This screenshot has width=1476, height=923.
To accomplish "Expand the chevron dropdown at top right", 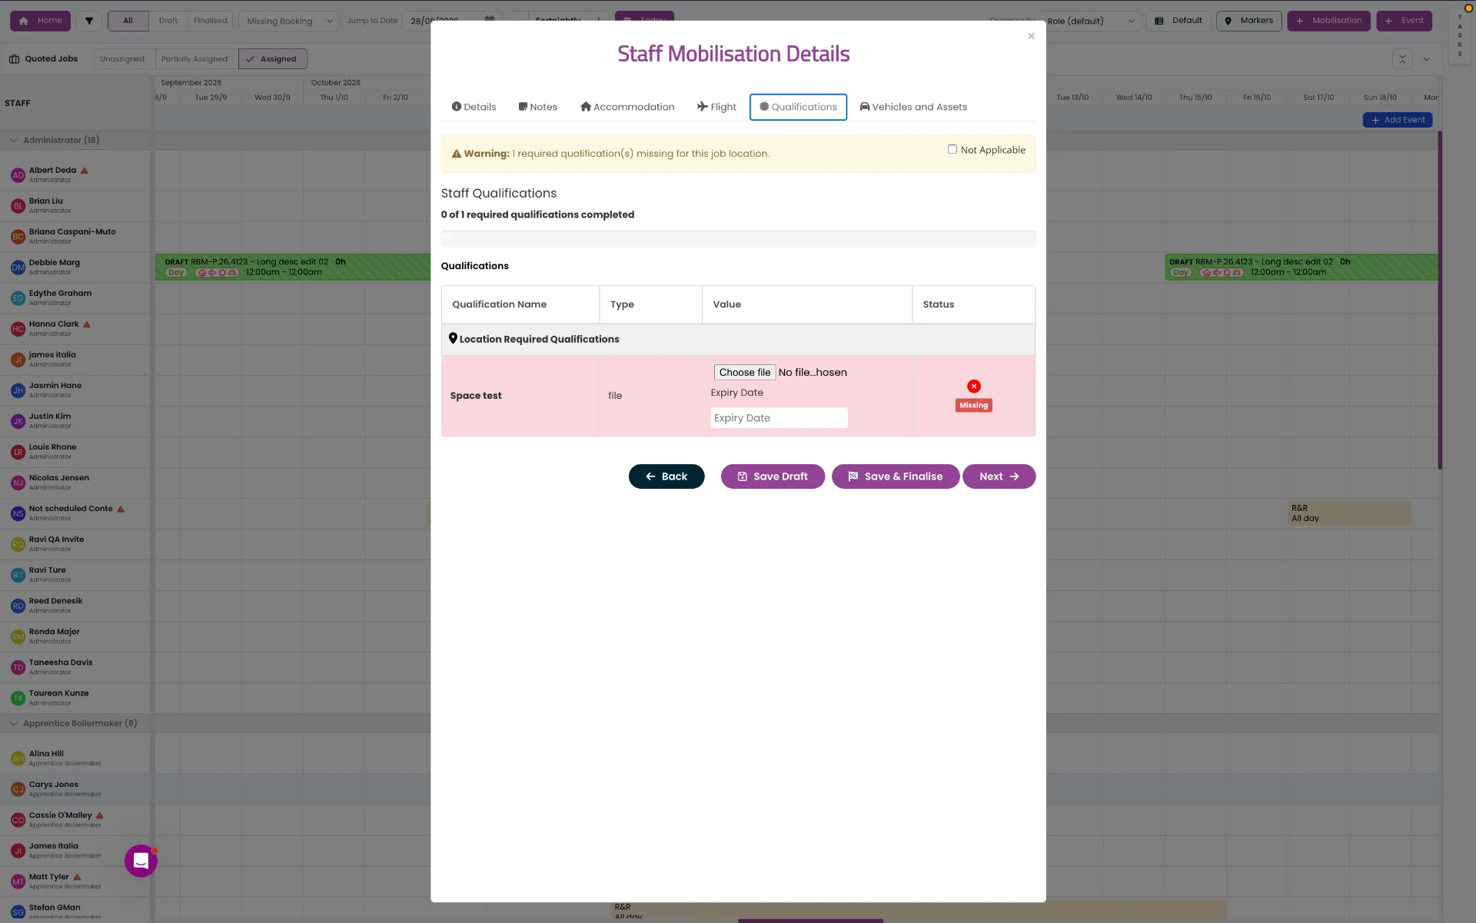I will (1426, 59).
